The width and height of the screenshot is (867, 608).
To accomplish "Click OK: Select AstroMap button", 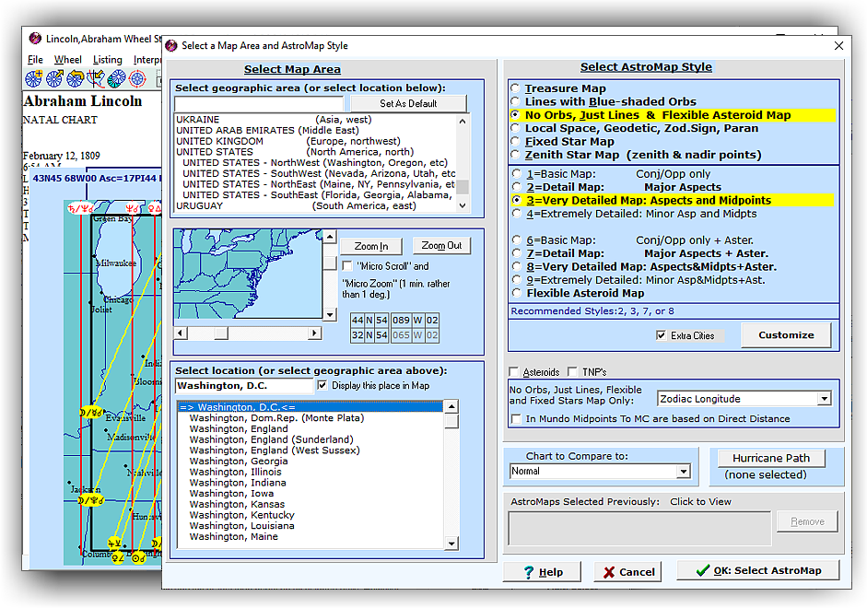I will coord(758,570).
